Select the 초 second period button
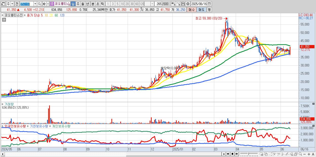Image resolution: width=316 pixels, height=157 pixels. coord(97,4)
